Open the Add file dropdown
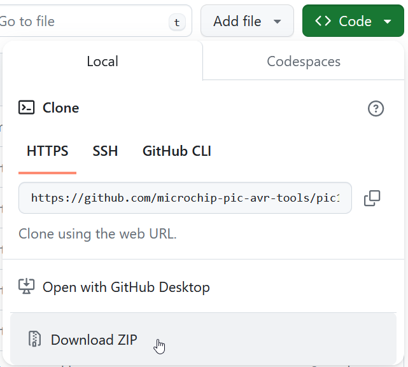Screen dimensions: 408x367 (246, 21)
